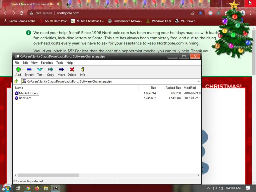Show hidden system tray icons

[209, 188]
